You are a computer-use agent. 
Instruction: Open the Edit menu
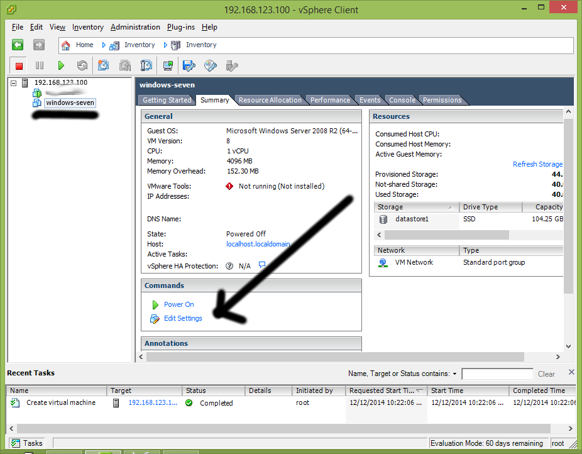36,27
